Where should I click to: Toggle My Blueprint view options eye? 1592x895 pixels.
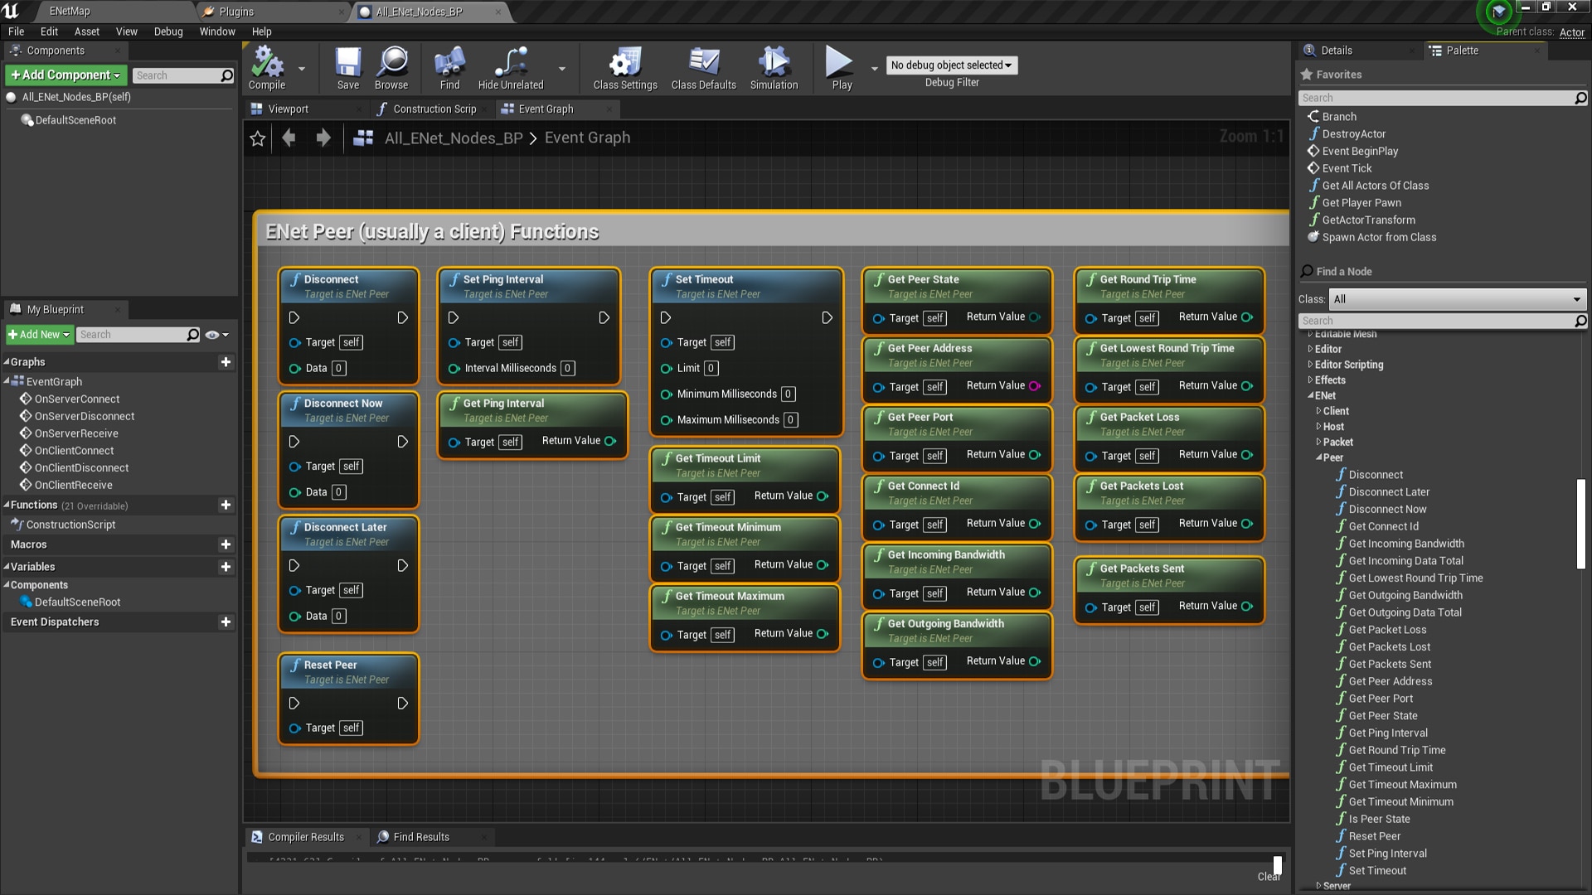tap(212, 335)
